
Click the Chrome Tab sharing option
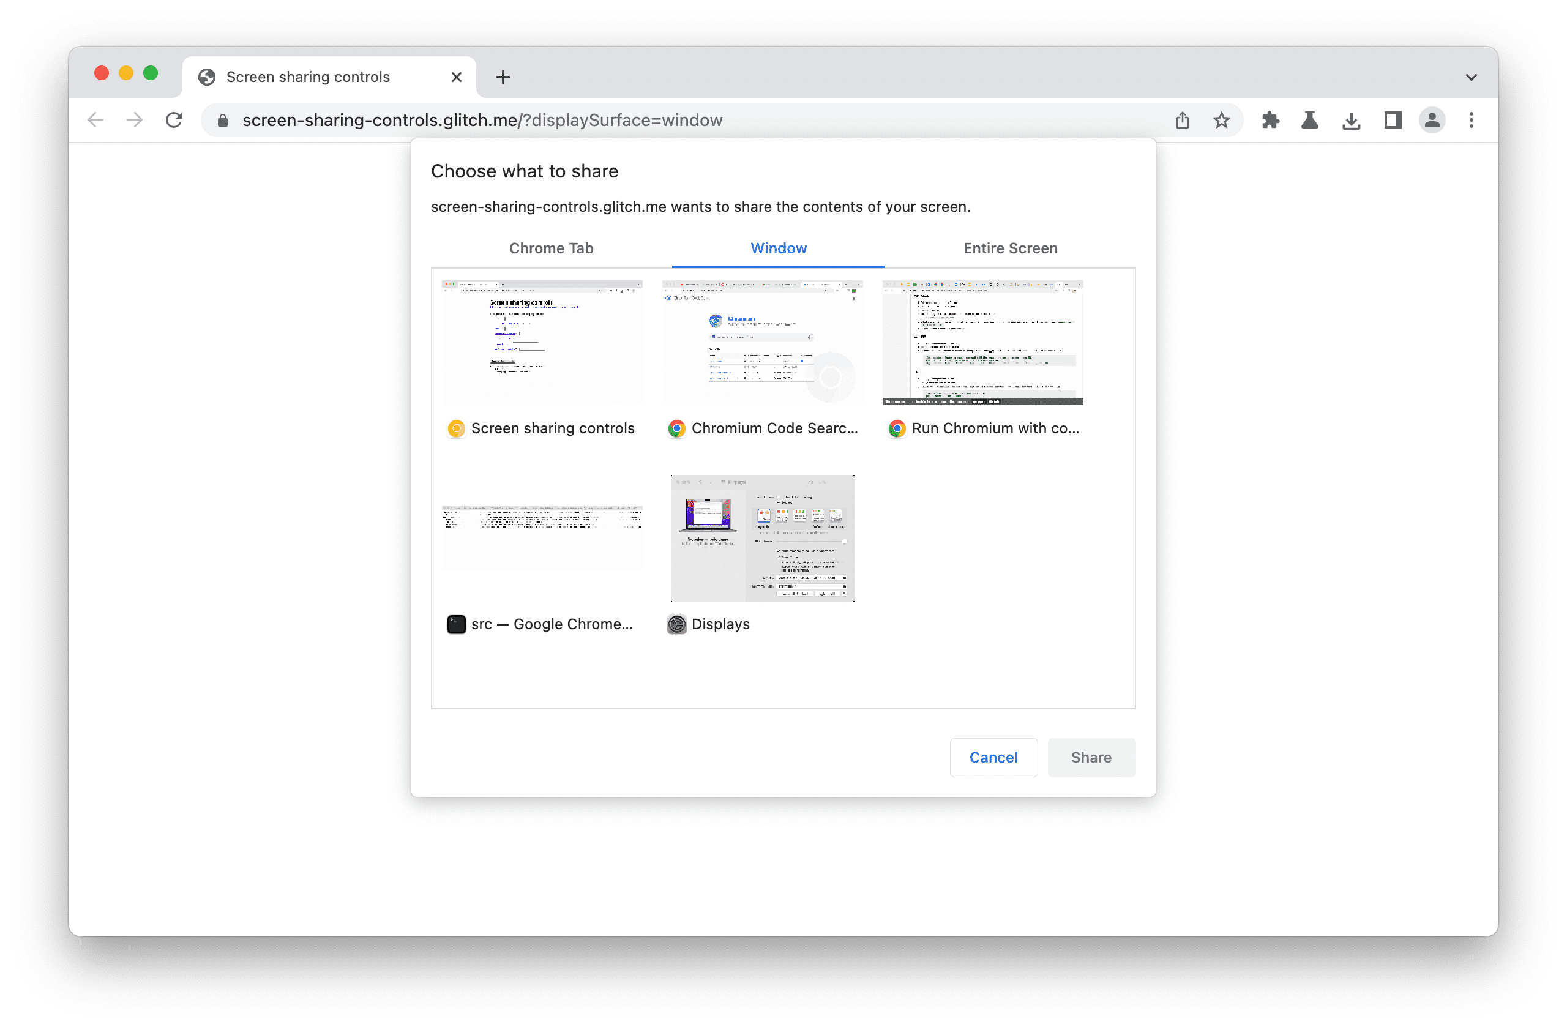tap(552, 248)
